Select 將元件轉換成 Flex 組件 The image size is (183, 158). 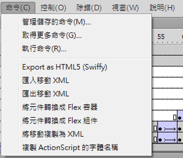(x=84, y=121)
